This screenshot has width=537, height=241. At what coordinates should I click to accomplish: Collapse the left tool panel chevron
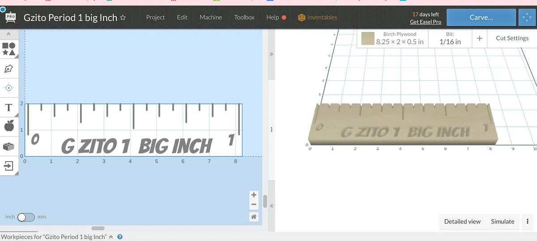click(9, 34)
